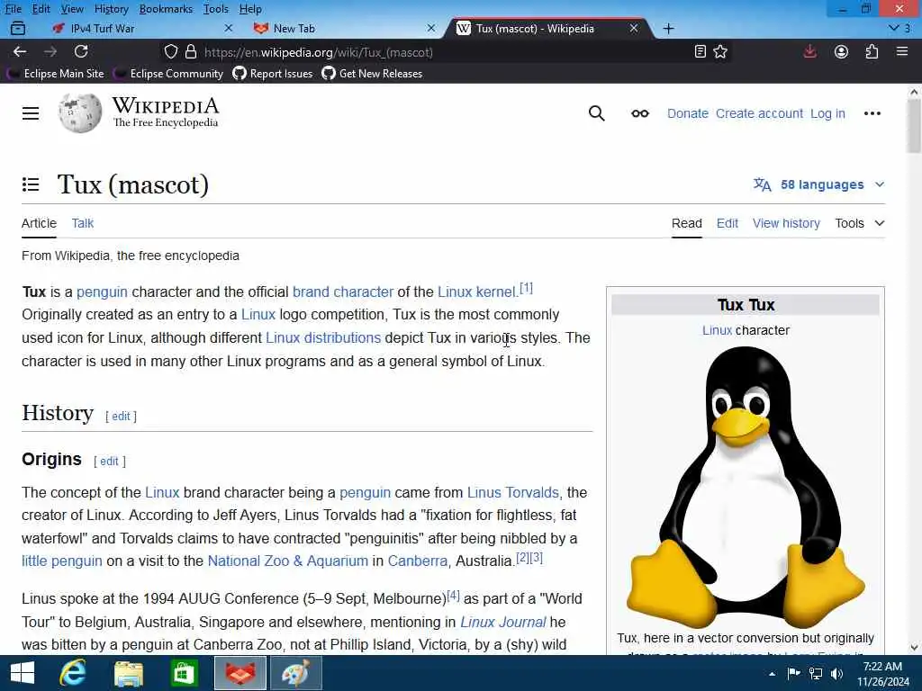
Task: Open the View history tab
Action: tap(786, 223)
